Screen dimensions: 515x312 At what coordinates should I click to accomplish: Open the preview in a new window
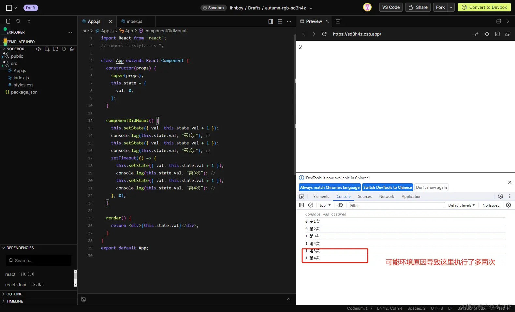(x=508, y=34)
